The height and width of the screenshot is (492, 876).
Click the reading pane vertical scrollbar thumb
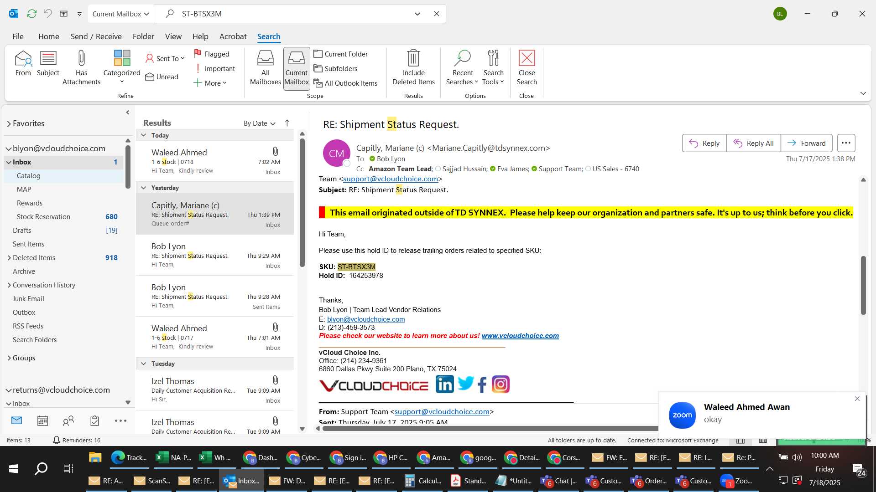click(x=863, y=285)
